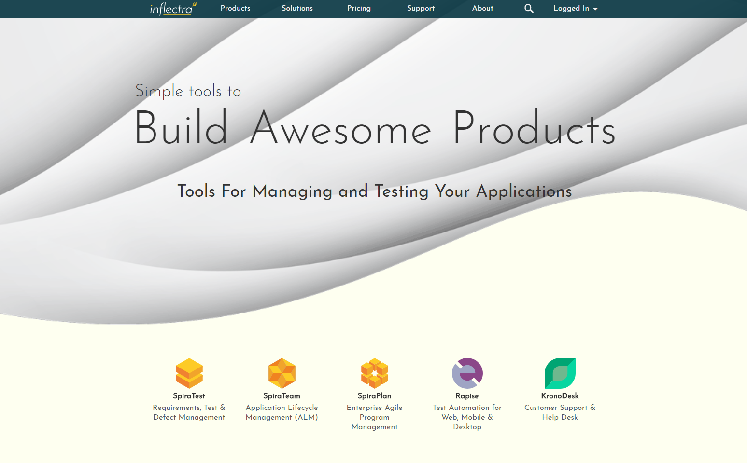
Task: Open the SpiraPlan title link
Action: (374, 396)
